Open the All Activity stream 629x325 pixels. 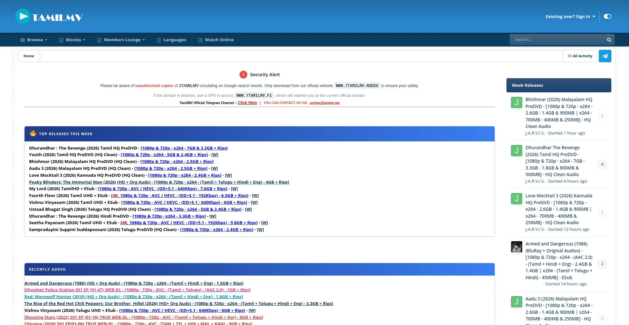580,56
